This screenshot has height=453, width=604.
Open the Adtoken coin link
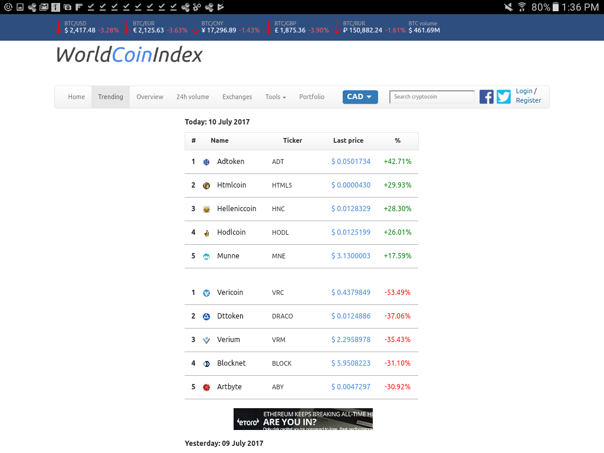click(231, 162)
